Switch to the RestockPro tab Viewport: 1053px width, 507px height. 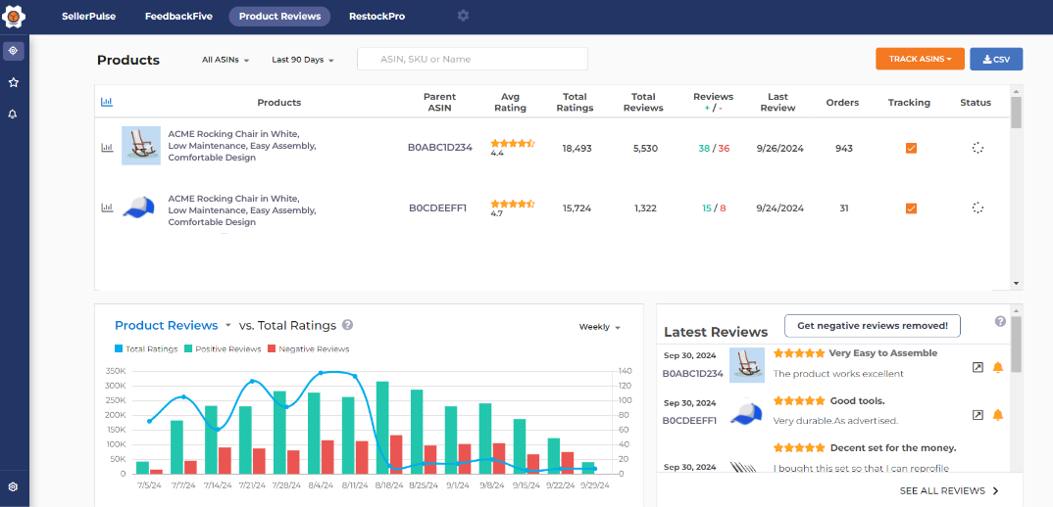tap(376, 16)
